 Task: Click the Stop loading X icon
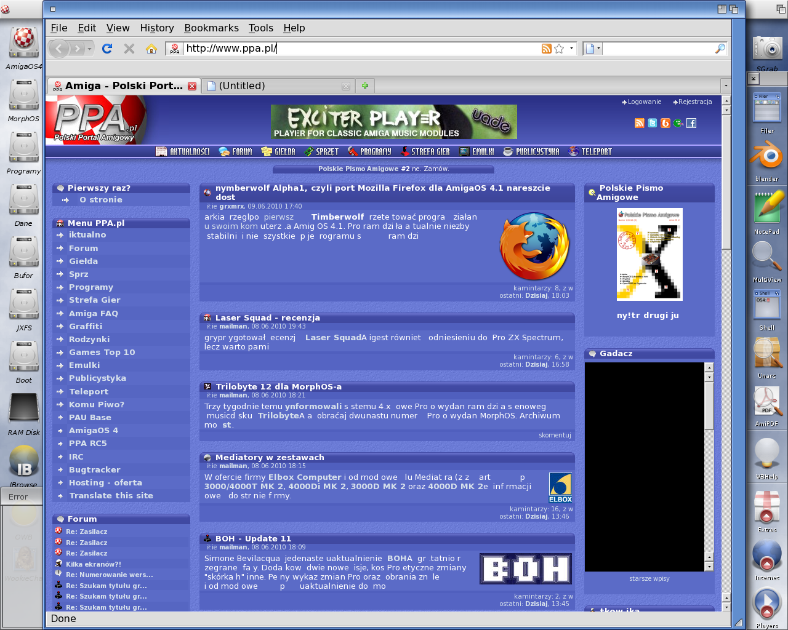click(129, 49)
